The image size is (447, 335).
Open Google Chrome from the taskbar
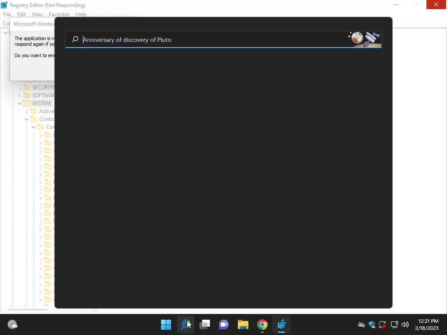pyautogui.click(x=262, y=325)
